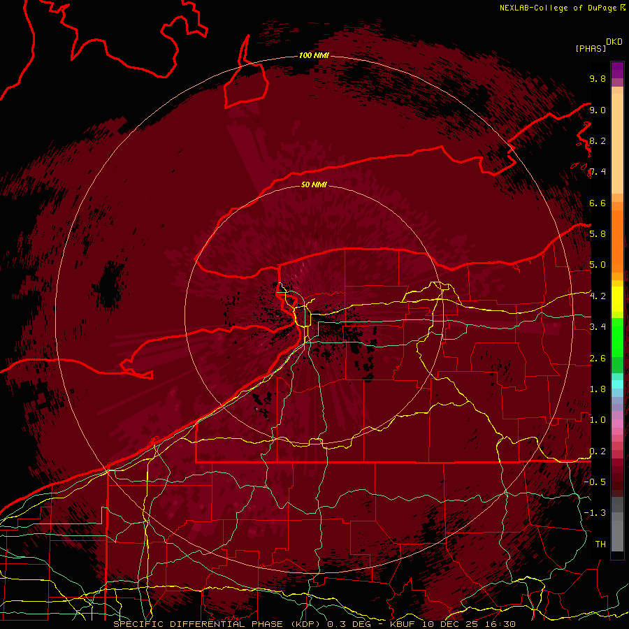
Task: Click the 100 NMI range ring label
Action: tap(314, 55)
